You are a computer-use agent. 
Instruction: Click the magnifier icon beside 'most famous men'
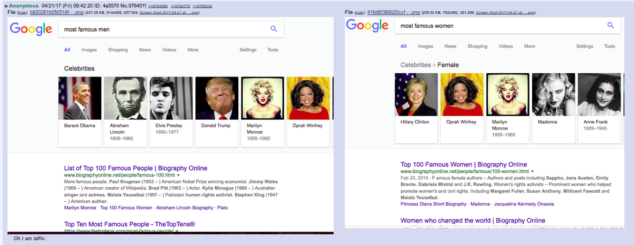tap(274, 29)
